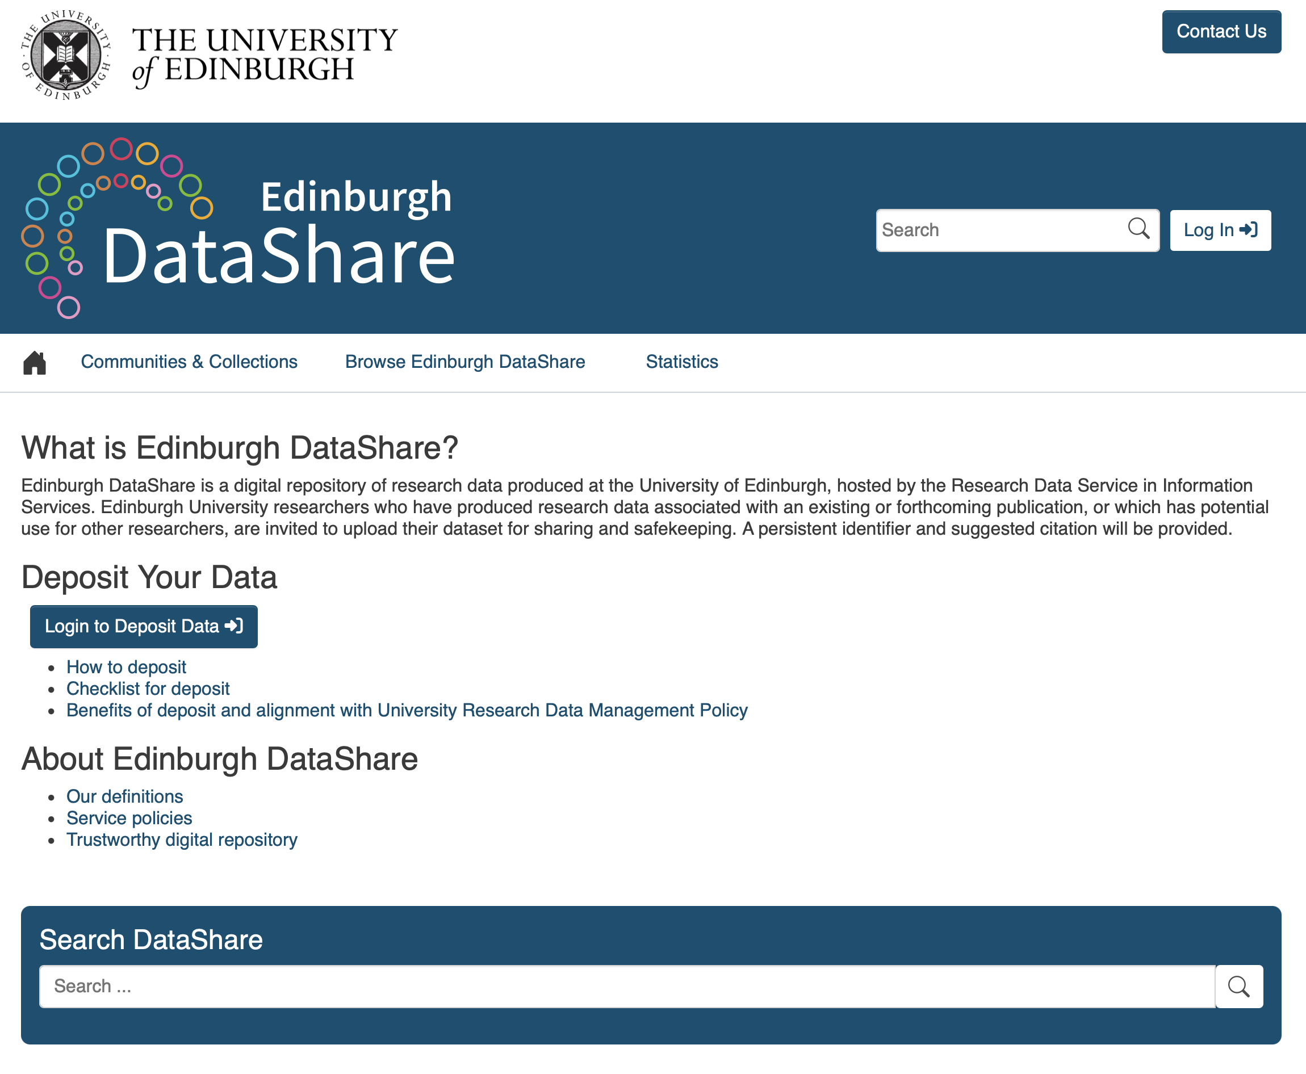Click the 'Search DataShare' panel heading
The width and height of the screenshot is (1306, 1074).
(x=151, y=940)
